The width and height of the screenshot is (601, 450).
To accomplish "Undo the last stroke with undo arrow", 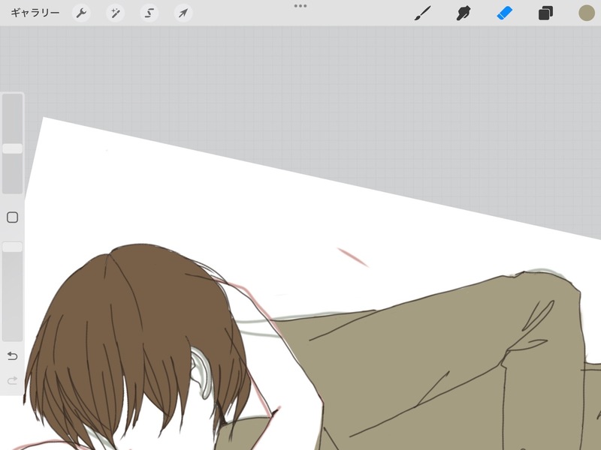I will coord(12,356).
